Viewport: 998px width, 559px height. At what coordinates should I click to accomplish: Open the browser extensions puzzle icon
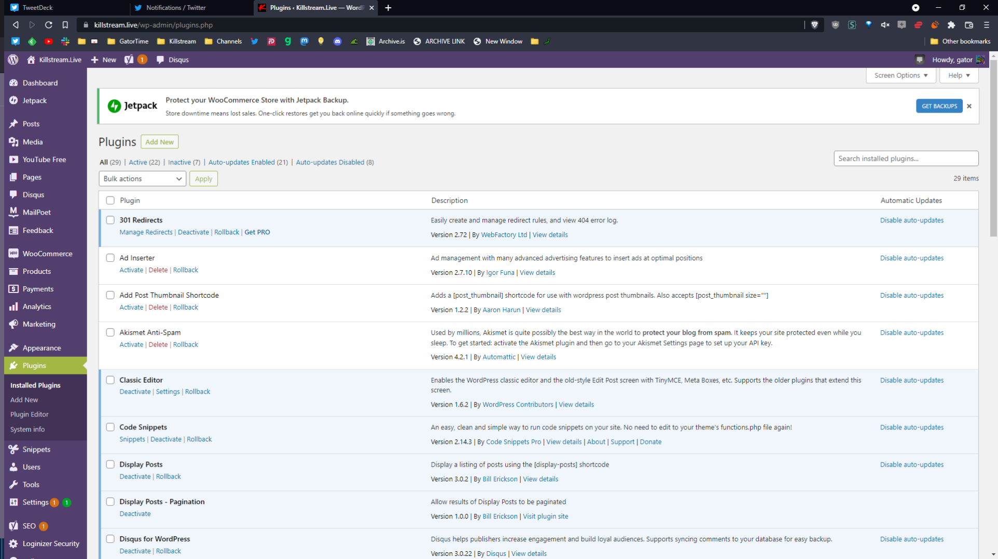[951, 25]
